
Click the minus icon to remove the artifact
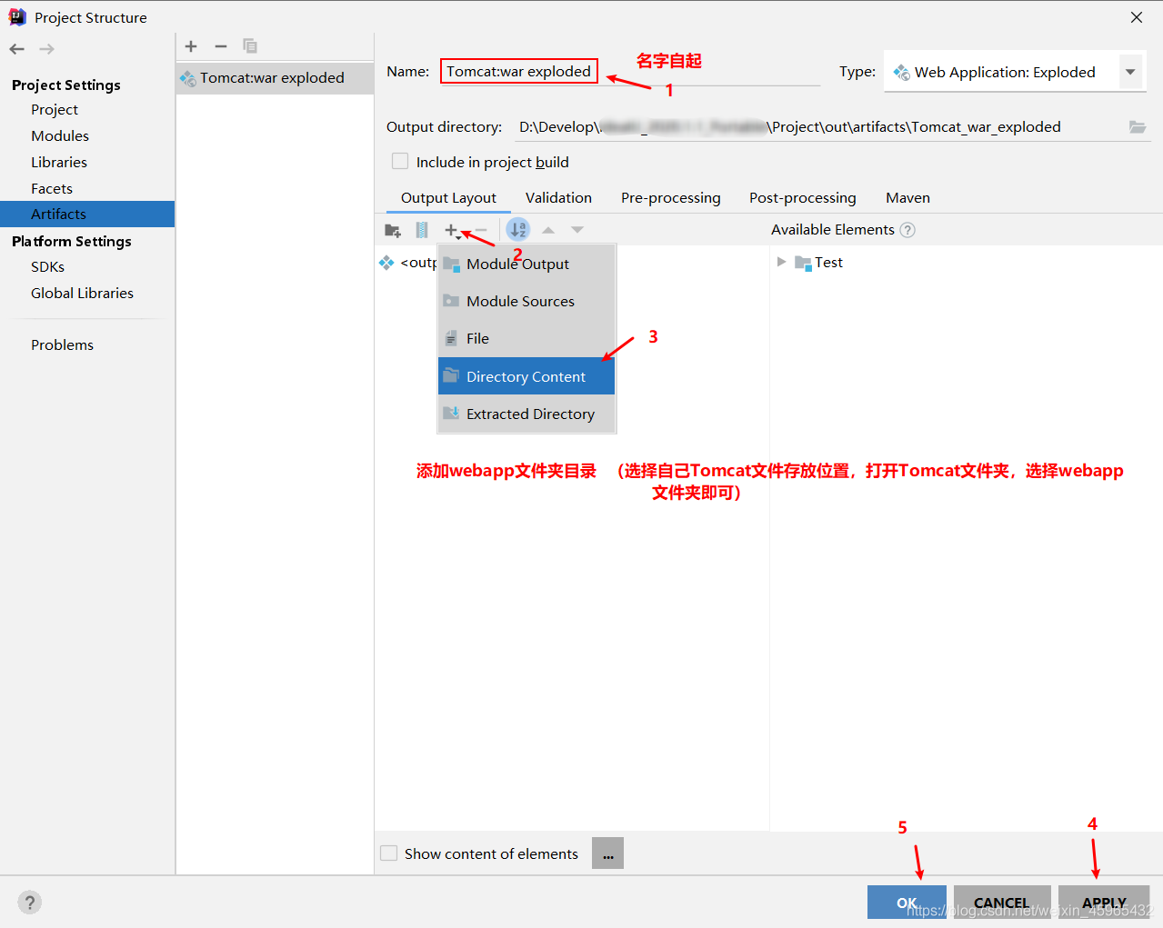tap(220, 46)
